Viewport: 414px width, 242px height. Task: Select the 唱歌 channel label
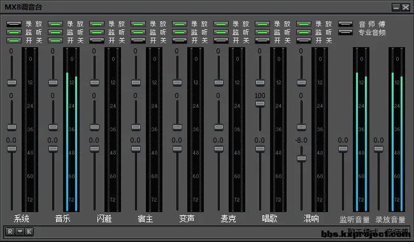[270, 219]
